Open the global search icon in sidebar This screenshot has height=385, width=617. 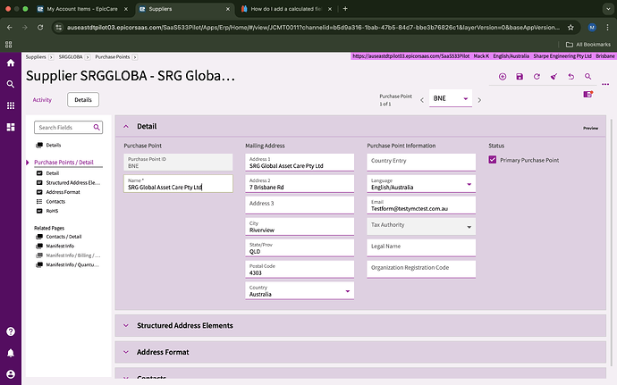(x=11, y=84)
